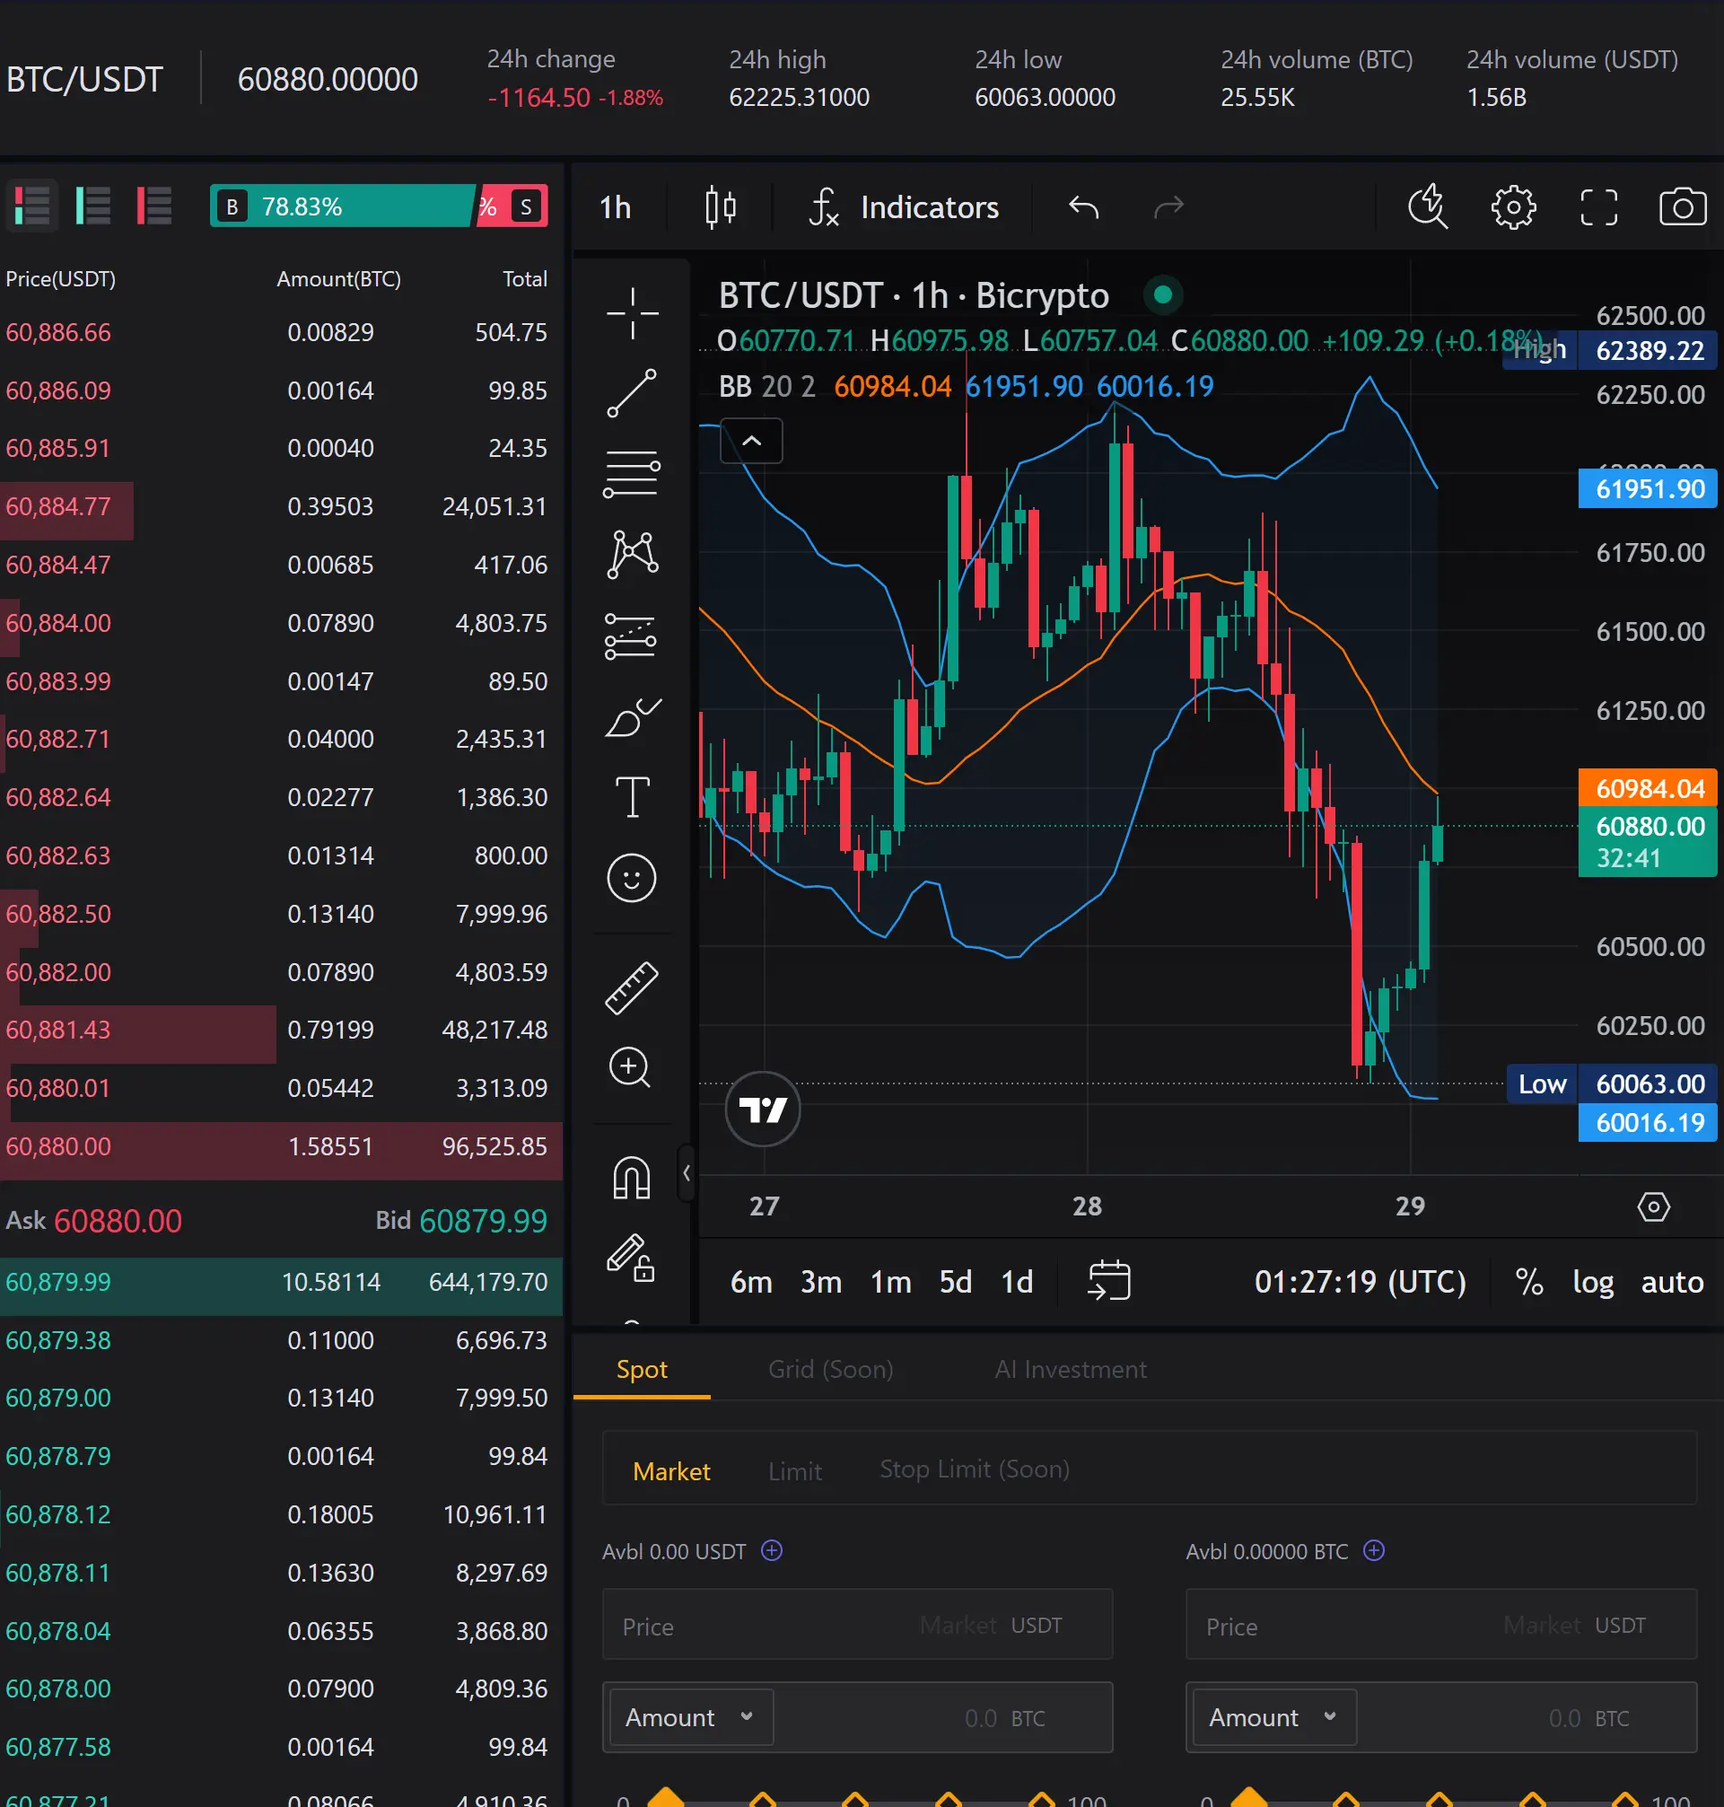Switch to the Limit order tab
1724x1807 pixels.
[794, 1470]
